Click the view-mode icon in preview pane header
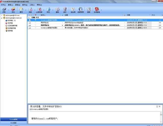Viewport: 163px width, 126px height. click(x=157, y=106)
